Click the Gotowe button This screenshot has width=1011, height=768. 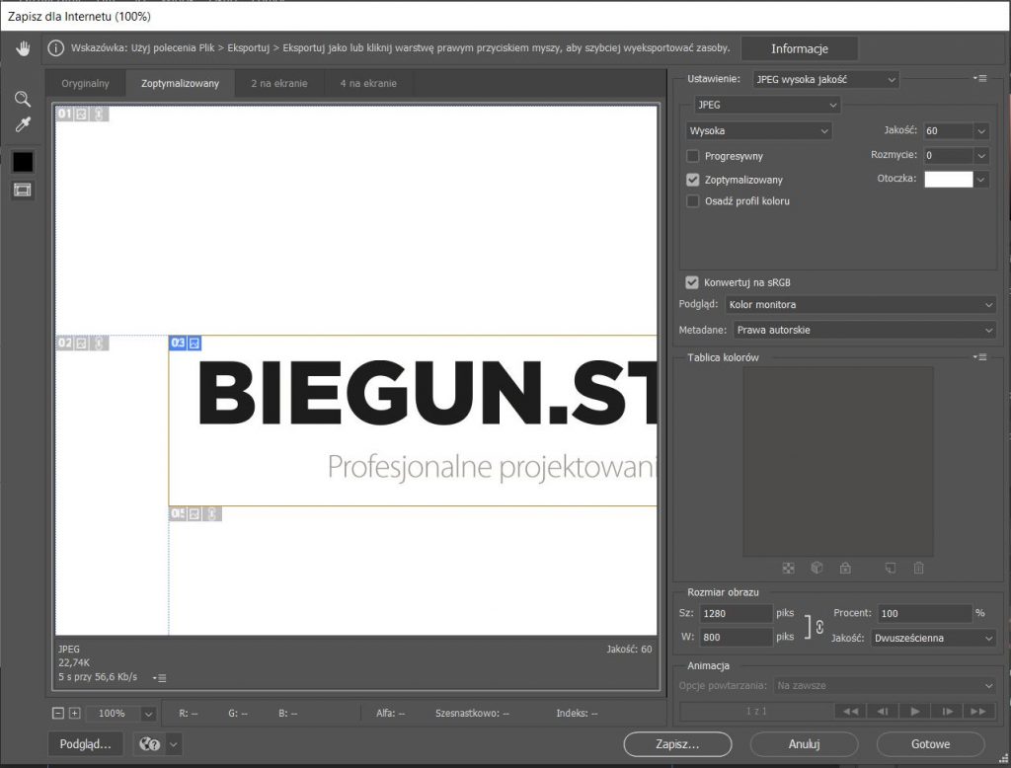pos(930,744)
